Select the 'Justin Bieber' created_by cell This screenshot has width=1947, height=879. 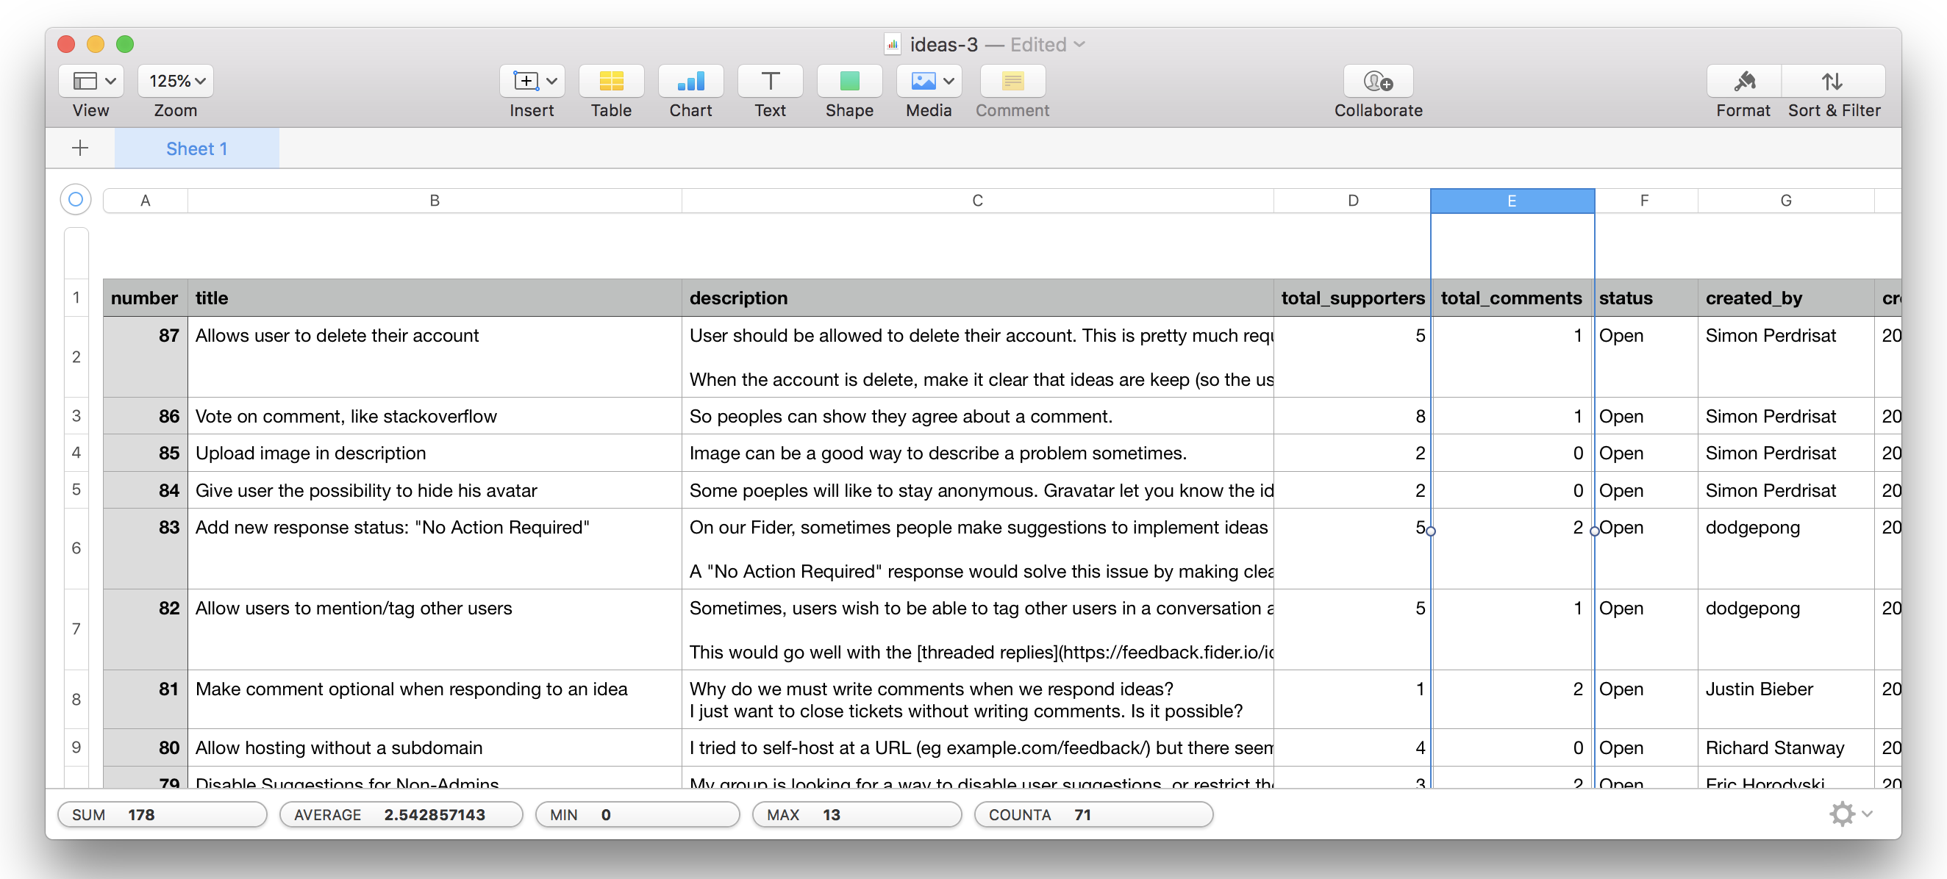(1785, 699)
